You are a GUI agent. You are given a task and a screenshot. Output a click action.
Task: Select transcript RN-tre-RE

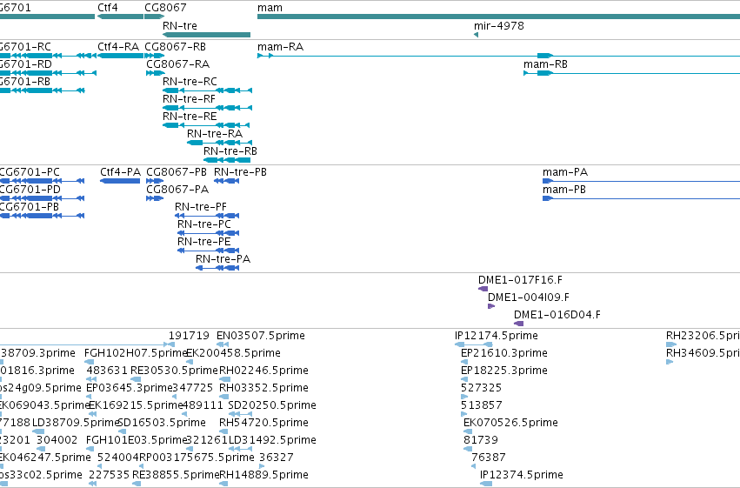tap(190, 117)
